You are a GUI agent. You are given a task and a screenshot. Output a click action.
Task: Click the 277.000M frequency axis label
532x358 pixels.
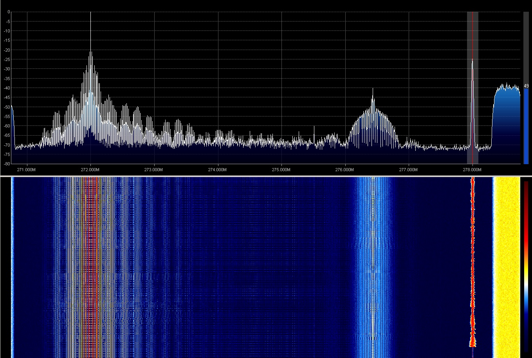click(x=408, y=170)
